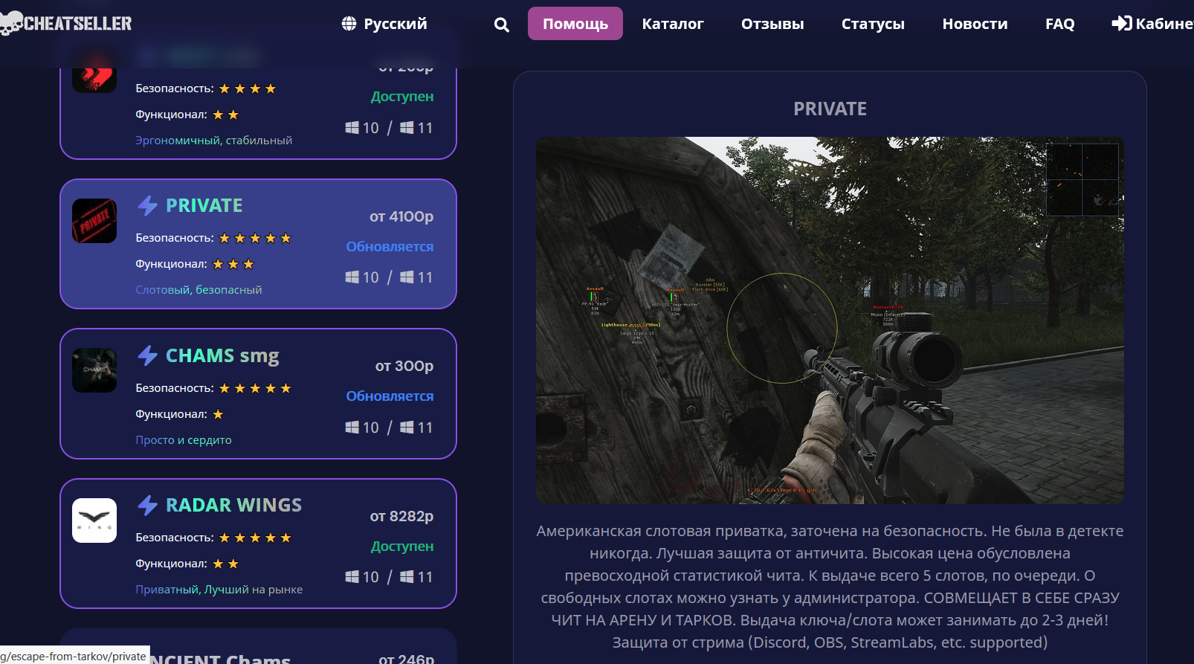The height and width of the screenshot is (664, 1194).
Task: Click the 'Эргономичный, стабильный' tag line
Action: pos(213,141)
